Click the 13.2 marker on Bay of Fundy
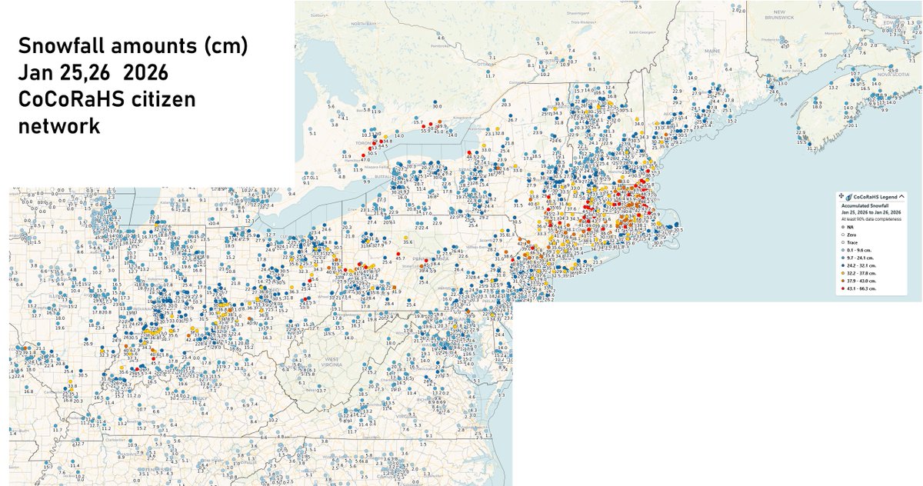The image size is (923, 486). [x=831, y=83]
